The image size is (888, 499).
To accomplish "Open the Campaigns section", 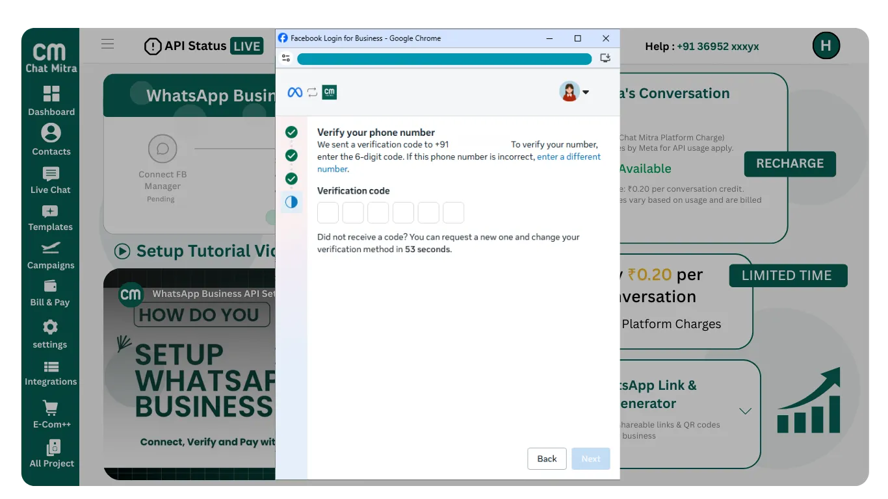I will 51,249.
